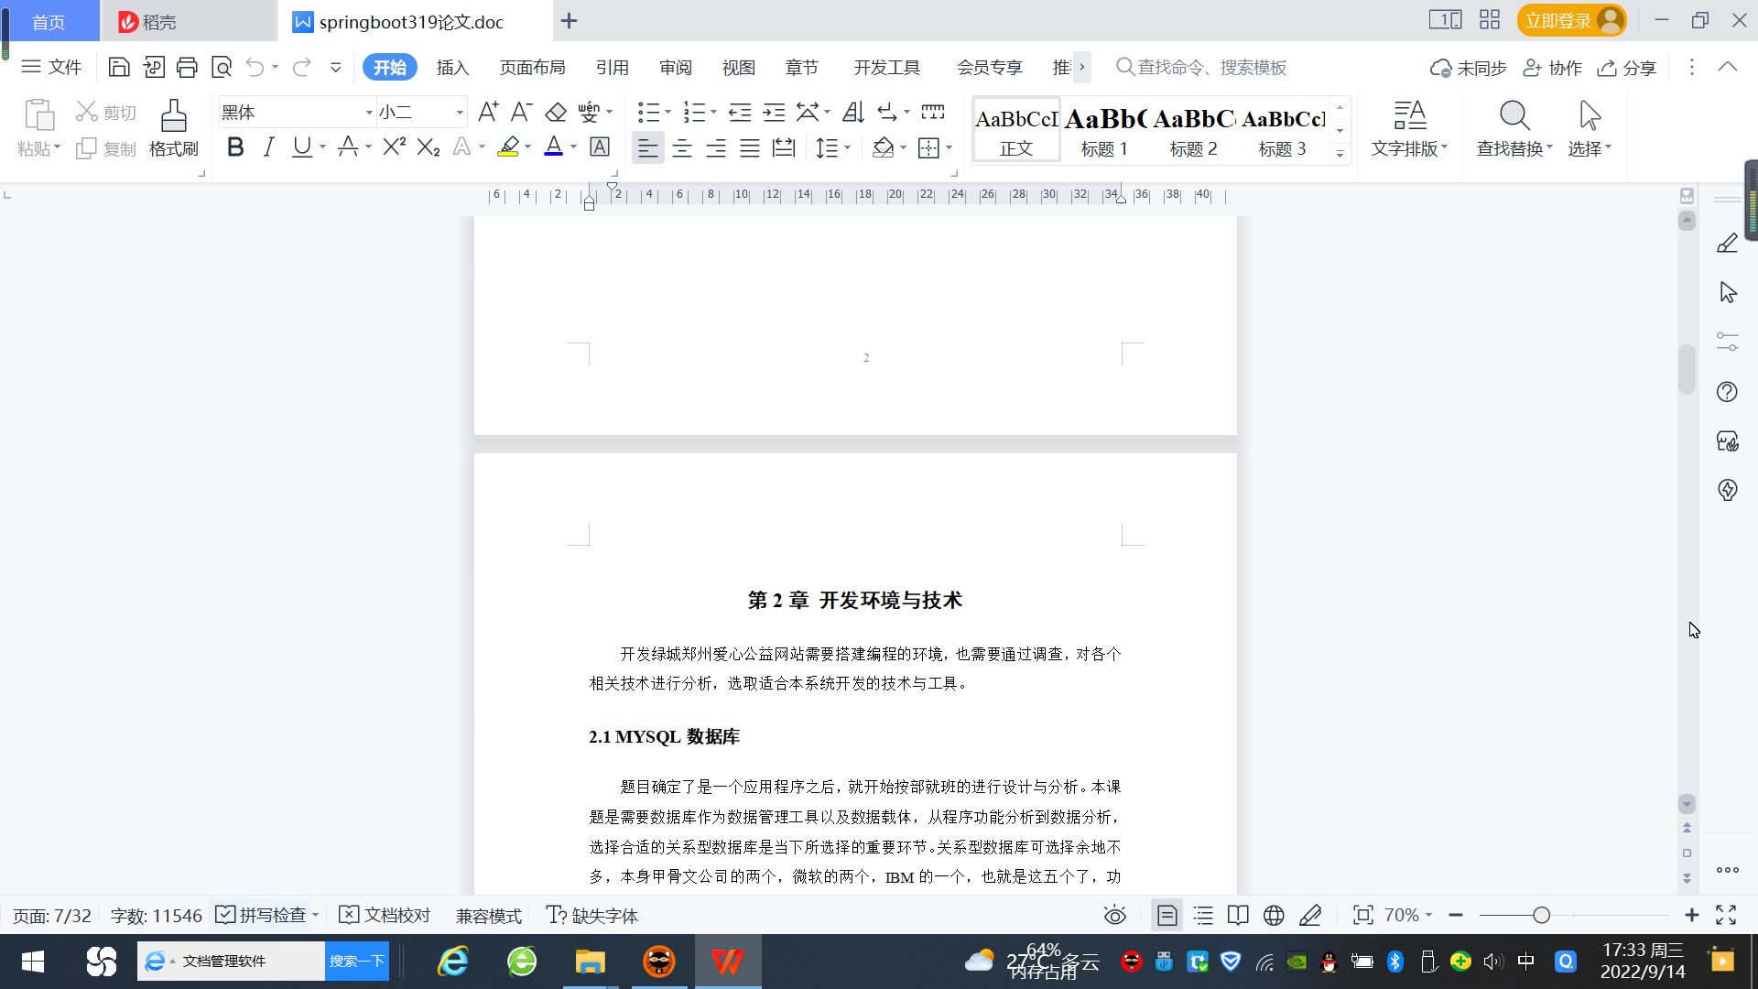Click the italic formatting icon
Screen dimensions: 1758x989
[x=268, y=147]
